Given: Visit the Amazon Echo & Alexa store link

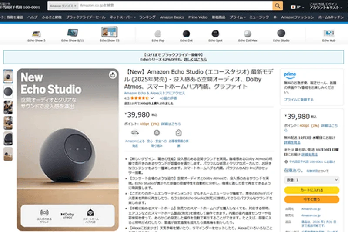Looking at the screenshot, I should [154, 93].
